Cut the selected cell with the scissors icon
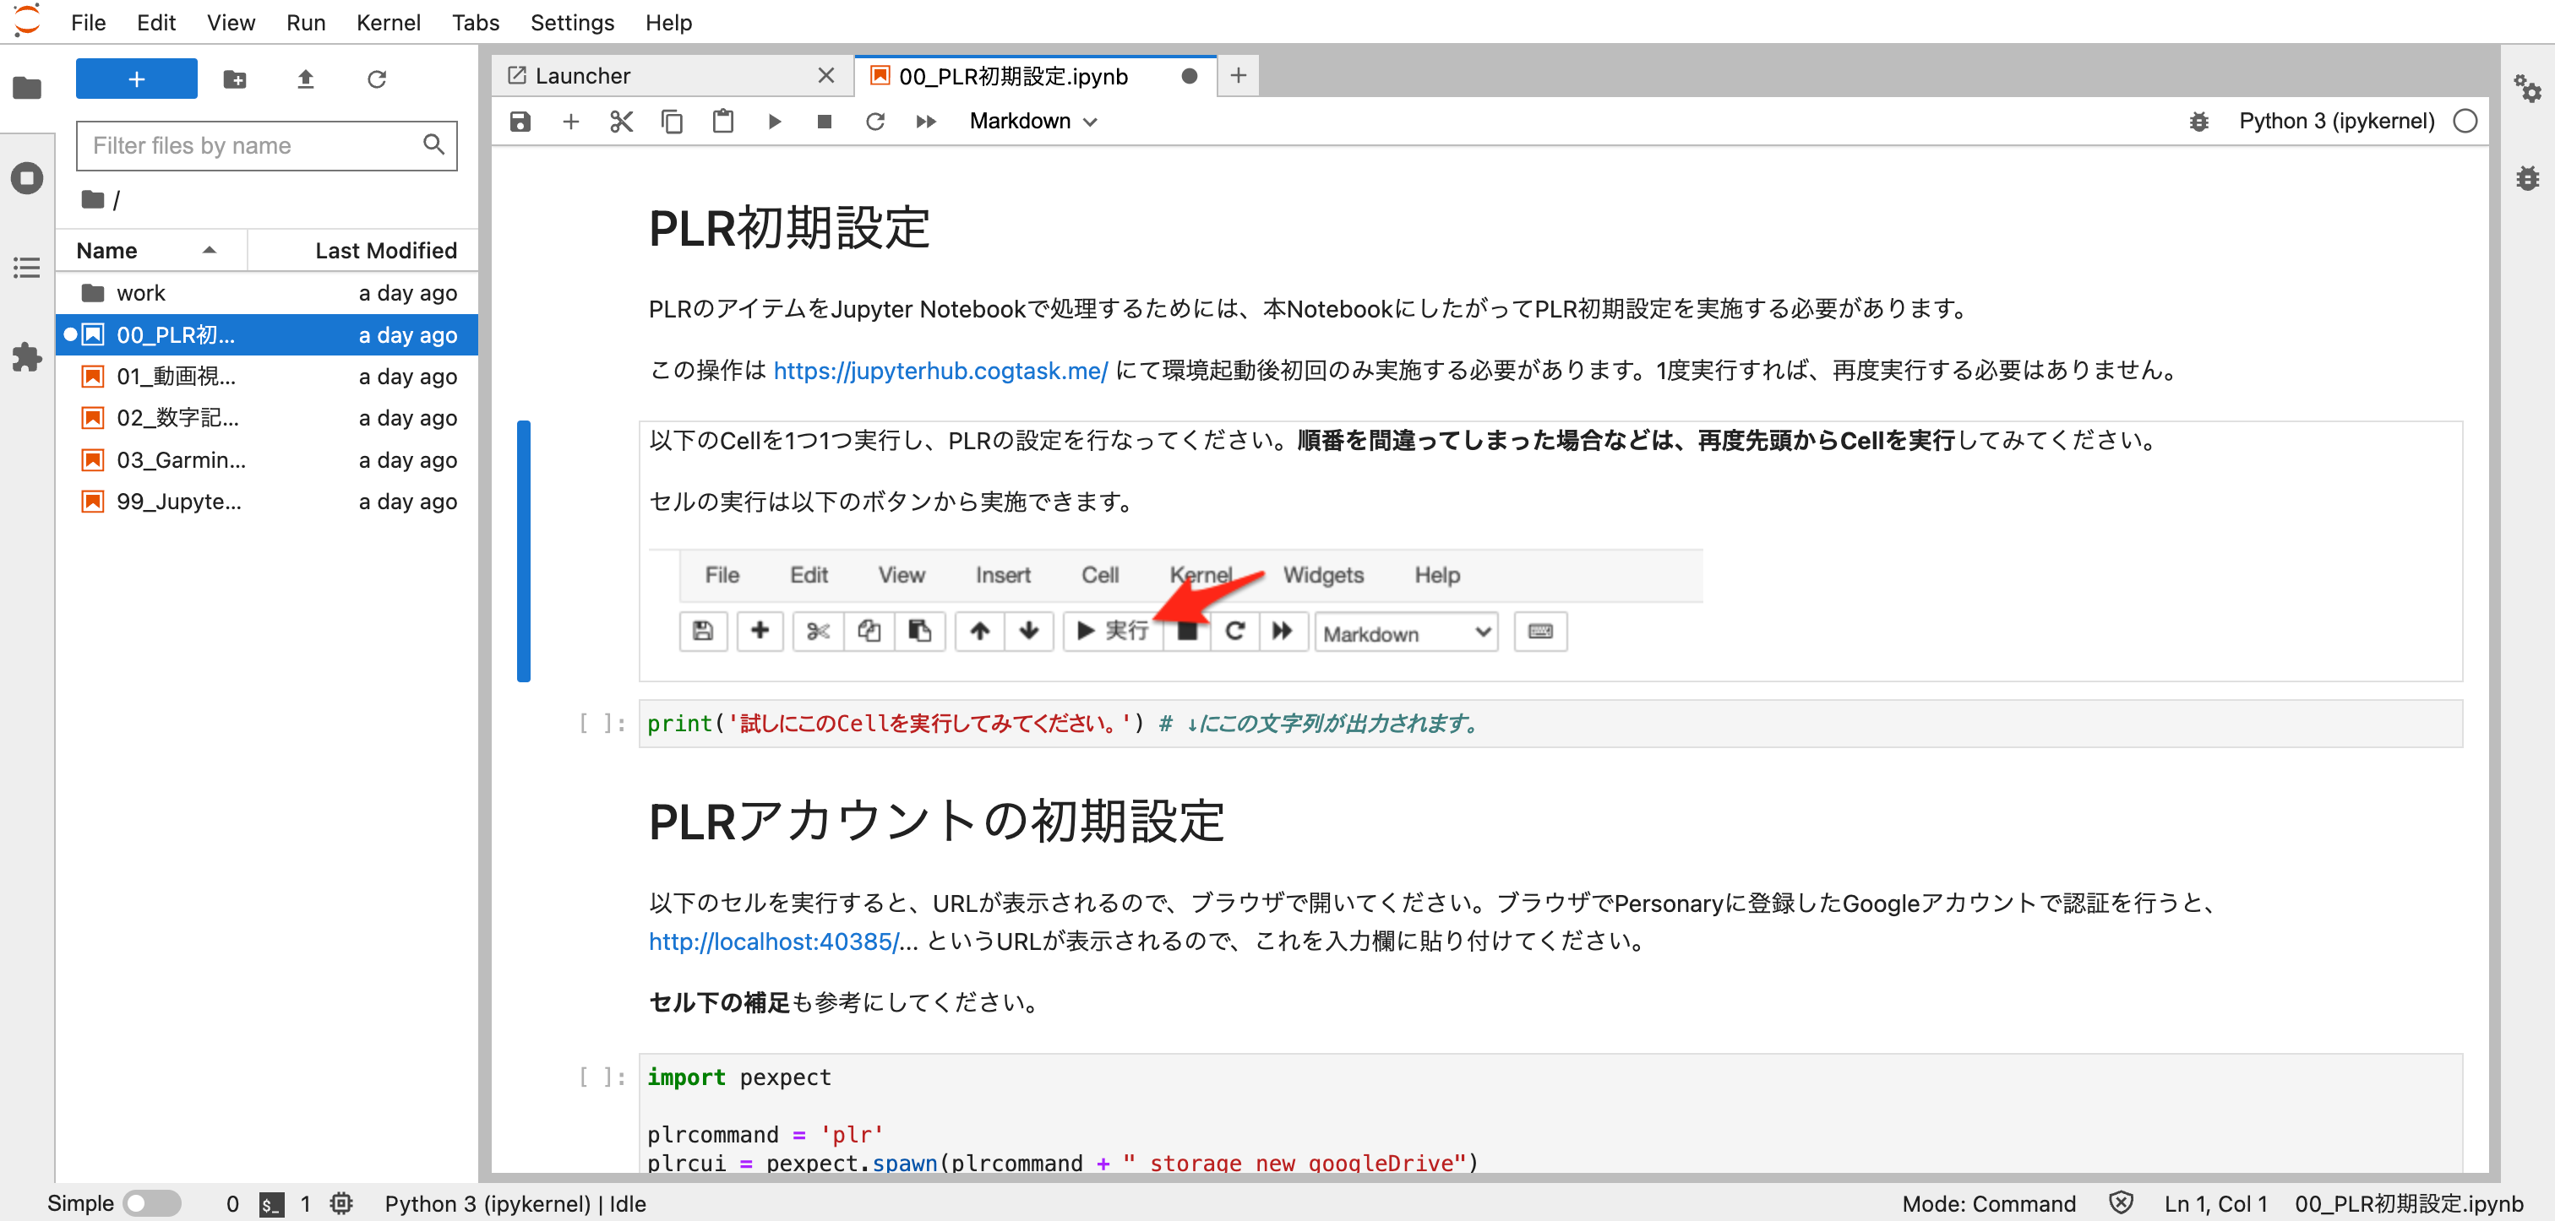This screenshot has height=1221, width=2555. (x=621, y=121)
